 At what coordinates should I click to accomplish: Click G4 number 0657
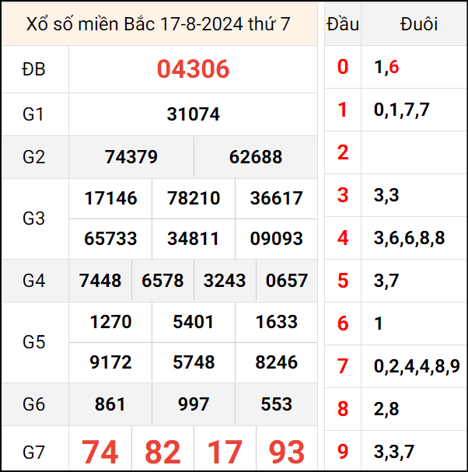click(287, 281)
